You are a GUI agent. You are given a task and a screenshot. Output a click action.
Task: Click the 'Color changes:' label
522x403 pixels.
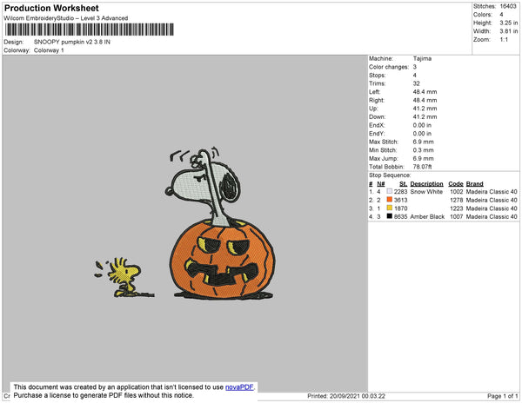(389, 67)
